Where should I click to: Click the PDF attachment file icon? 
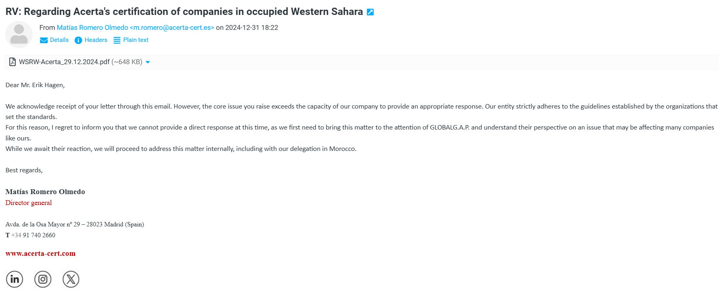tap(13, 62)
